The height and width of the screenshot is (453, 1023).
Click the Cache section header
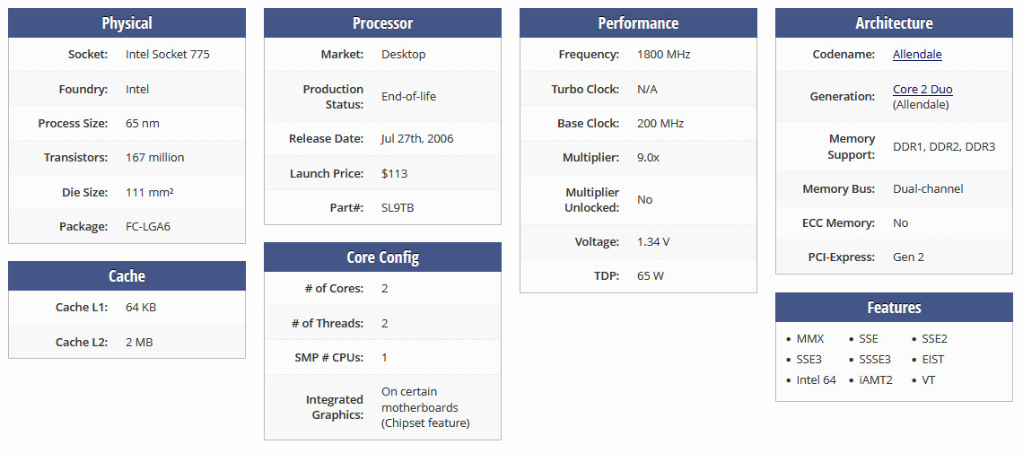pos(127,276)
